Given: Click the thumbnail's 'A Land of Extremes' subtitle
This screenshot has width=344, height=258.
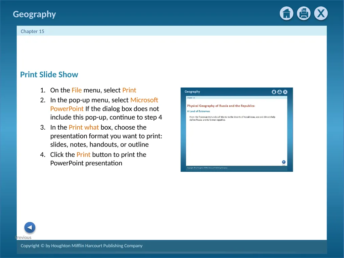Looking at the screenshot, I should point(199,111).
